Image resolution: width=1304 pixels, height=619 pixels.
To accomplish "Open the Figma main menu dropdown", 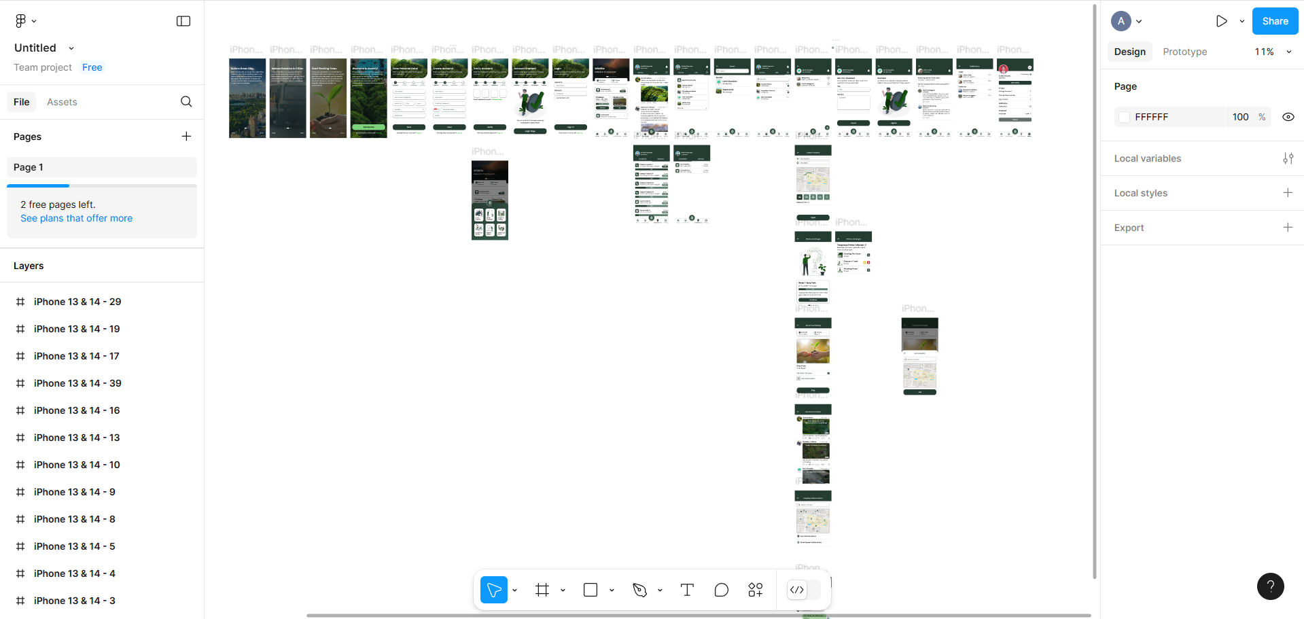I will (25, 21).
